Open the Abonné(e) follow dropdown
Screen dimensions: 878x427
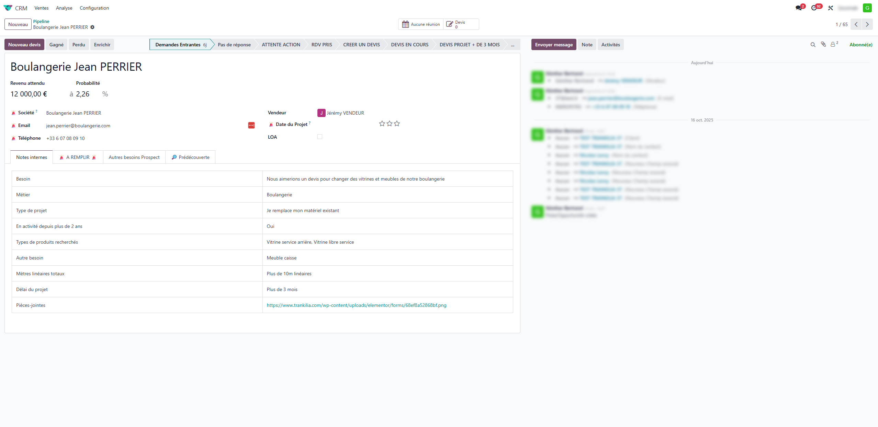(861, 45)
